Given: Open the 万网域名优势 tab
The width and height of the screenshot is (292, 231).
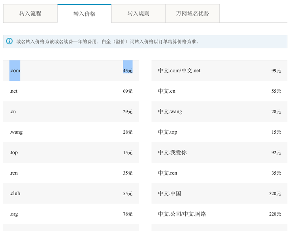Looking at the screenshot, I should click(x=192, y=13).
